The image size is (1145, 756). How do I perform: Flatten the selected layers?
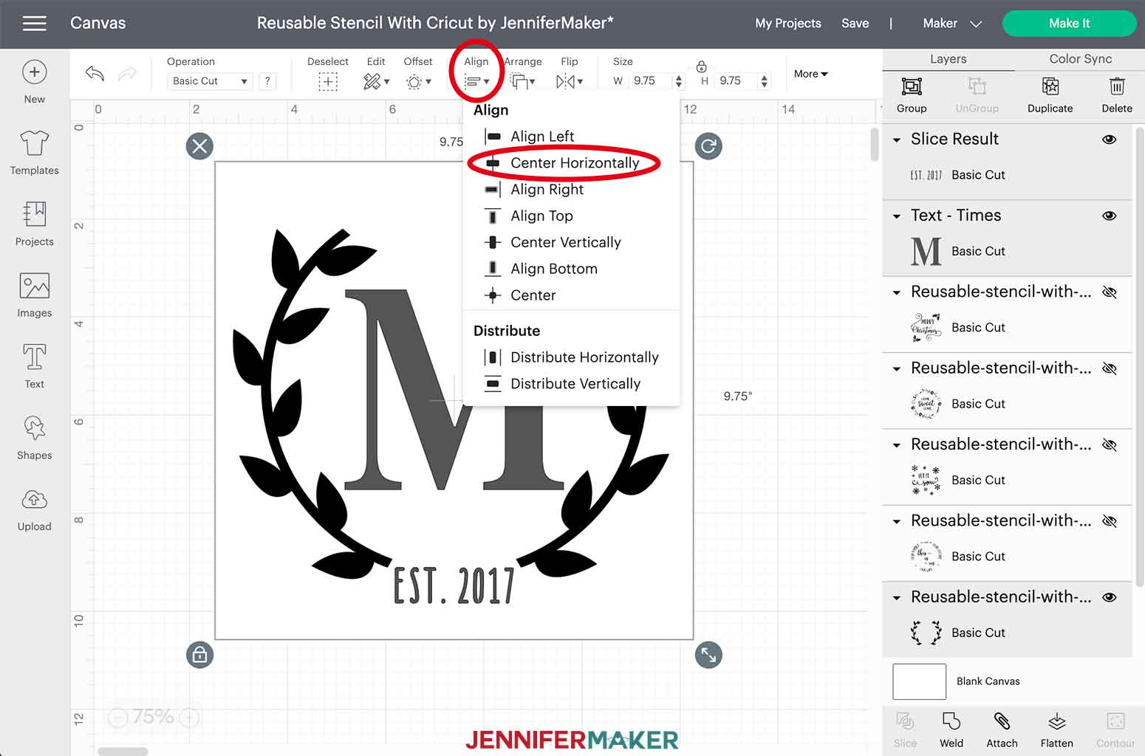click(x=1056, y=730)
